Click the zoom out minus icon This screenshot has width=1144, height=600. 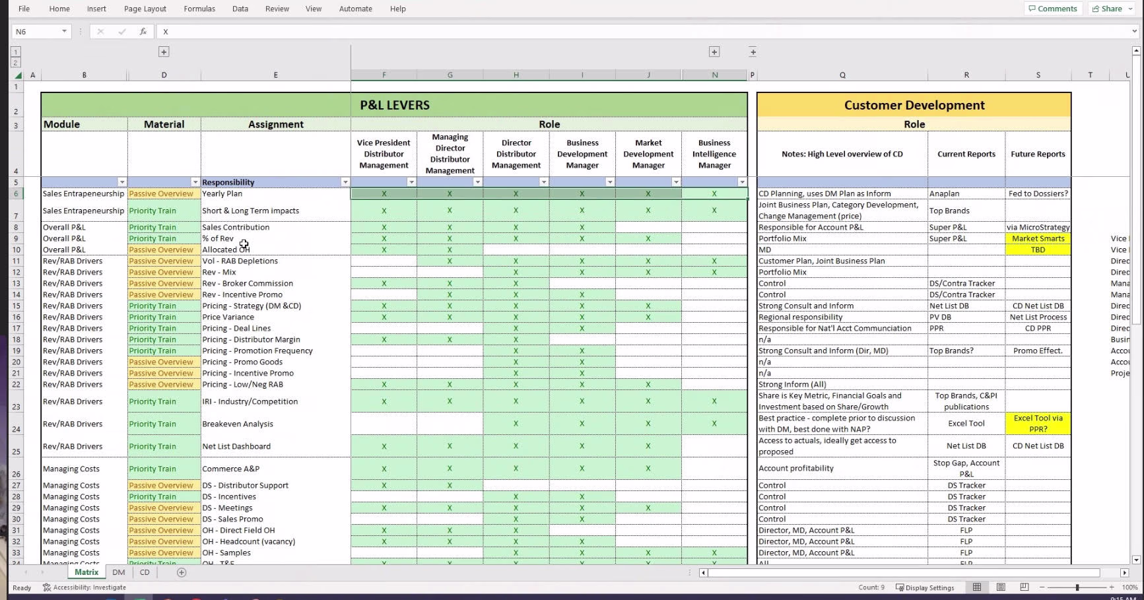point(1042,587)
